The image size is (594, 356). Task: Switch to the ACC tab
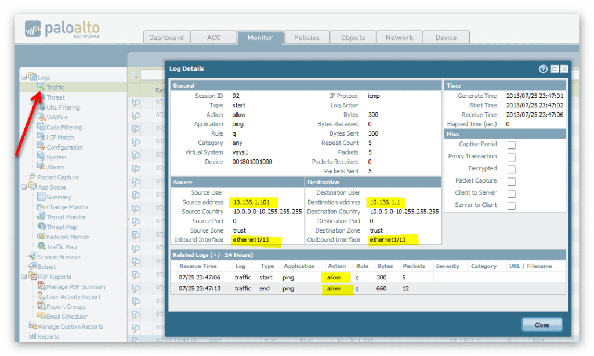[x=213, y=38]
